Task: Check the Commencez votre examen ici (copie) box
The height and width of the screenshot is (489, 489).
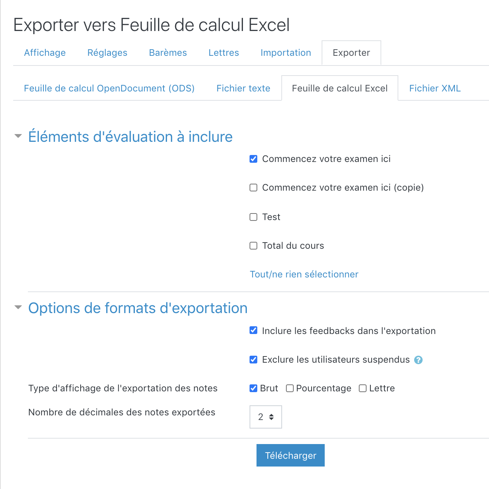Action: [253, 188]
